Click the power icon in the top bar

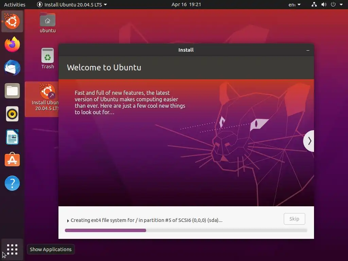click(333, 4)
